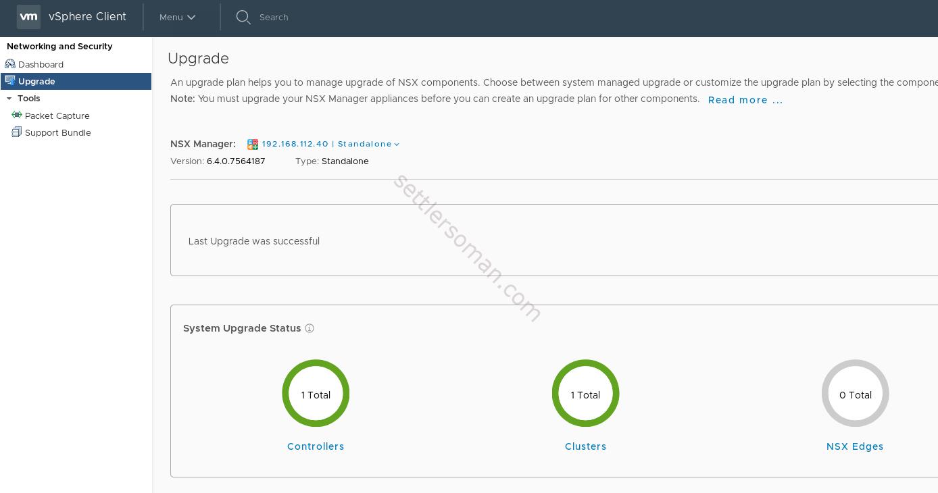Click the vm logo icon

pyautogui.click(x=28, y=17)
